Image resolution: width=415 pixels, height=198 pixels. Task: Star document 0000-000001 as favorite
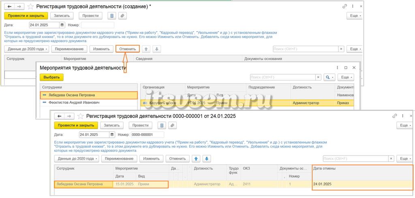click(x=81, y=116)
